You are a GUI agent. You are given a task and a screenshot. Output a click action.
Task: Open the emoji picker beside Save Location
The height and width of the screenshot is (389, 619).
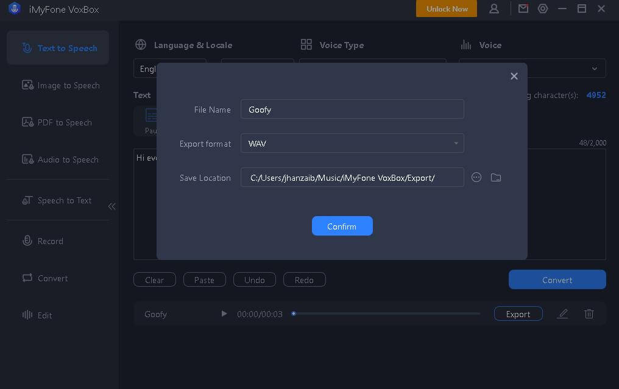pyautogui.click(x=476, y=177)
